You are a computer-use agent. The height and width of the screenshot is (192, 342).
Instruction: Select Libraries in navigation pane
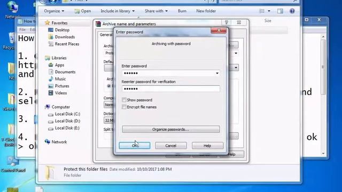pos(59,58)
